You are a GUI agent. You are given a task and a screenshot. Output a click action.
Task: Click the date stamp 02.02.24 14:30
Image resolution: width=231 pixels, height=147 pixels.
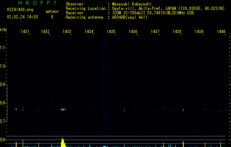tap(22, 17)
